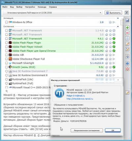Click home icon in Adobe Shockwave Player row

(107, 59)
